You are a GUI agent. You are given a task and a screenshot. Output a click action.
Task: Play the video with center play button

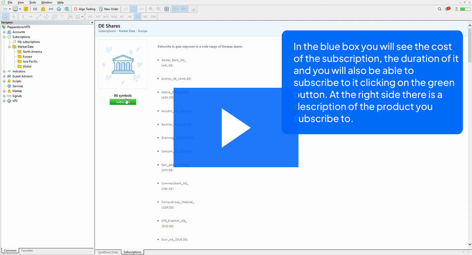[x=236, y=127]
